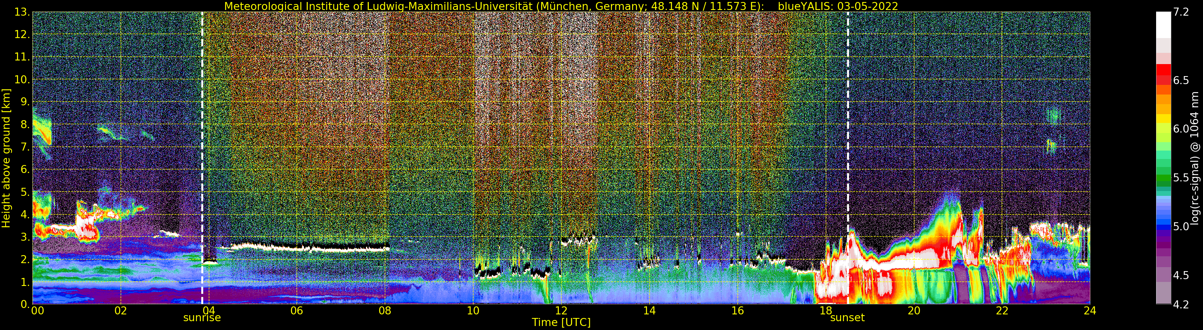Viewport: 1203px width, 330px height.
Task: Click the '0.' height tick label
Action: (25, 304)
